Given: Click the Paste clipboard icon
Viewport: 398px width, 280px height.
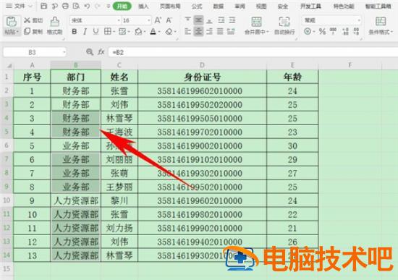Looking at the screenshot, I should pyautogui.click(x=11, y=22).
